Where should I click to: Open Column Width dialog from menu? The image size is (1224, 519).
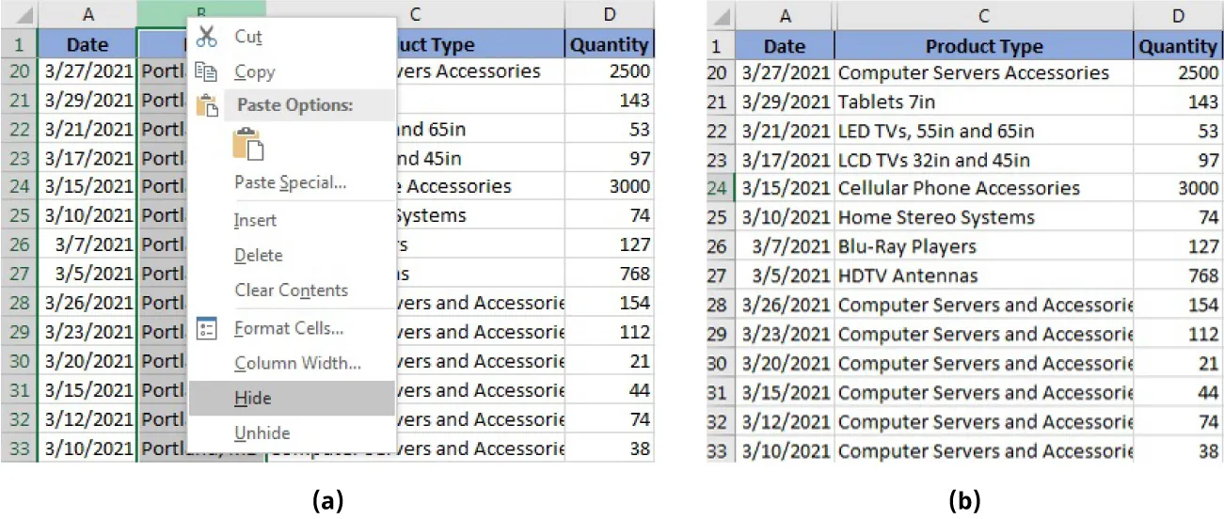(297, 363)
